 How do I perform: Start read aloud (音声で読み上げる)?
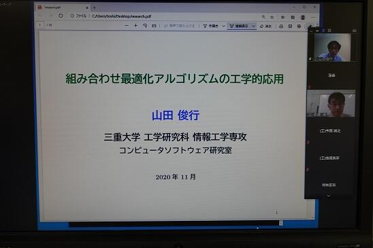(x=180, y=26)
